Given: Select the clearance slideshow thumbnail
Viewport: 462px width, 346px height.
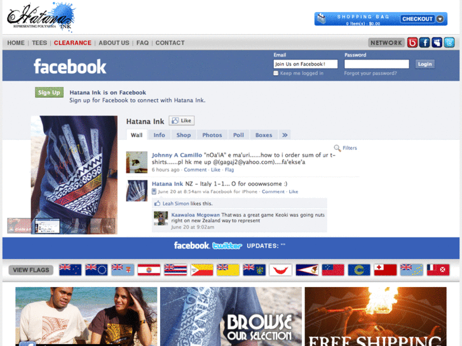Looking at the screenshot, I should click(19, 225).
